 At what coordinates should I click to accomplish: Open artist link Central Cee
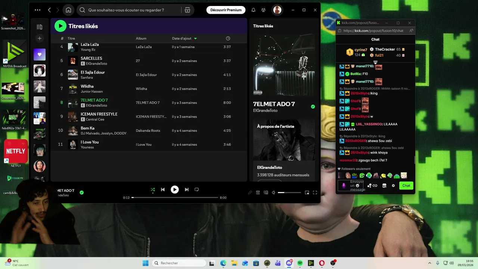coord(95,119)
